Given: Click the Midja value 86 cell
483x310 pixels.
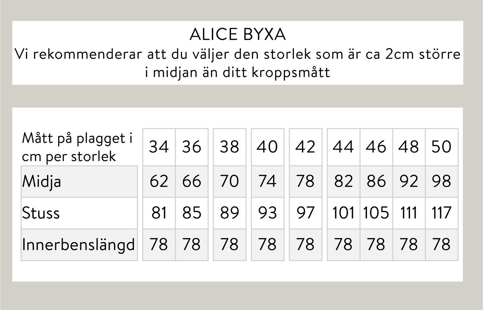Looking at the screenshot, I should 376,181.
